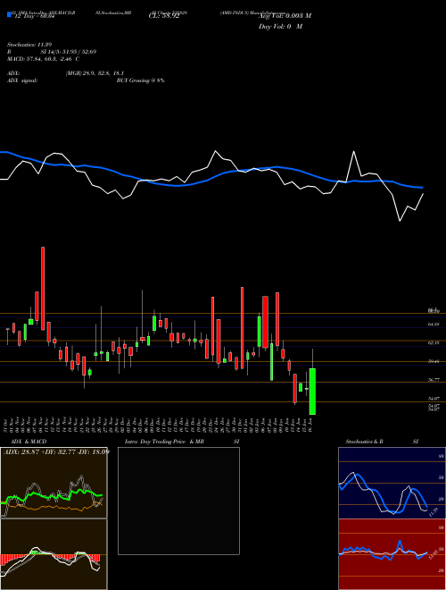Click the 64.88 price axis label
The image size is (446, 590).
[x=434, y=324]
